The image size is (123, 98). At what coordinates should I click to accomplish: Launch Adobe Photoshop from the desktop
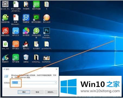(x=47, y=33)
